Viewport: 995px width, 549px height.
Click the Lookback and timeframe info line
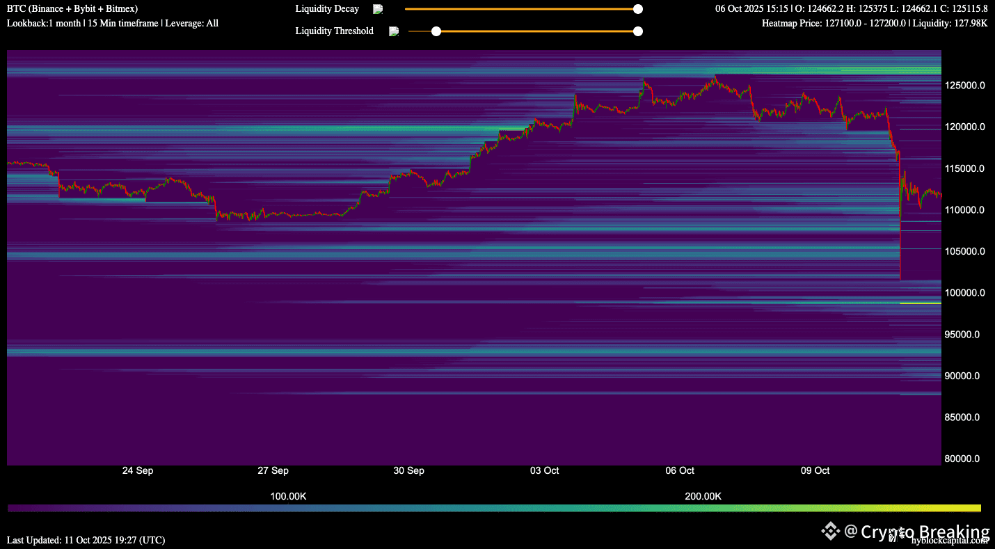tap(113, 23)
